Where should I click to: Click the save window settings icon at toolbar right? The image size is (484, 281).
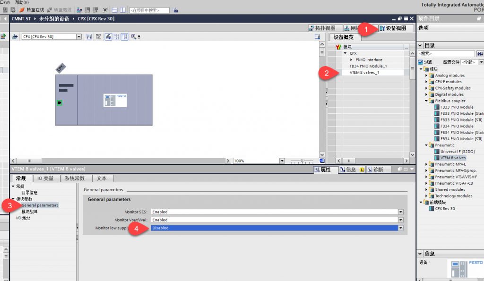(x=317, y=37)
